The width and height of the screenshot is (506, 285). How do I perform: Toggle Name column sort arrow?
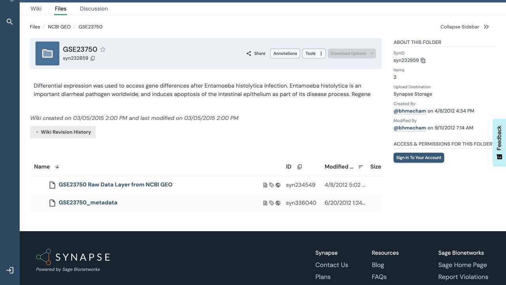click(x=57, y=167)
